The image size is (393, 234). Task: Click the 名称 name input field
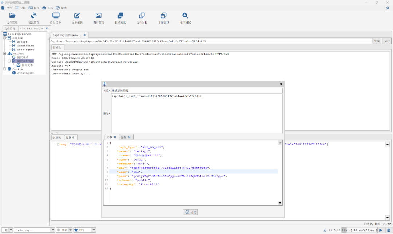[x=196, y=90]
